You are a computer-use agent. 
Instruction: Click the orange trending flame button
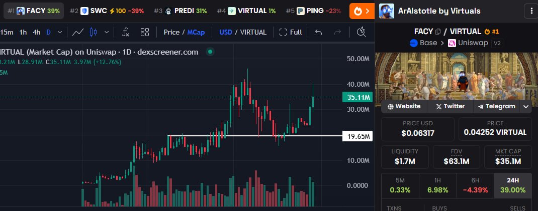(362, 11)
